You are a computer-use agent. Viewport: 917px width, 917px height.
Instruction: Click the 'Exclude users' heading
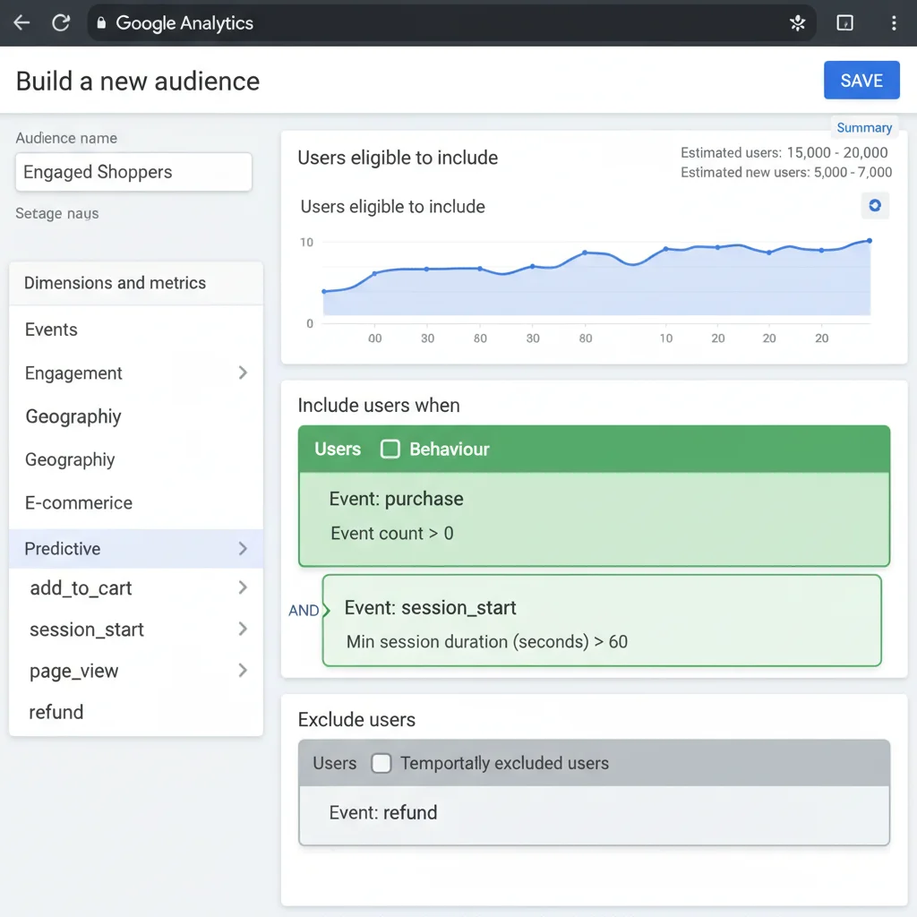[356, 719]
